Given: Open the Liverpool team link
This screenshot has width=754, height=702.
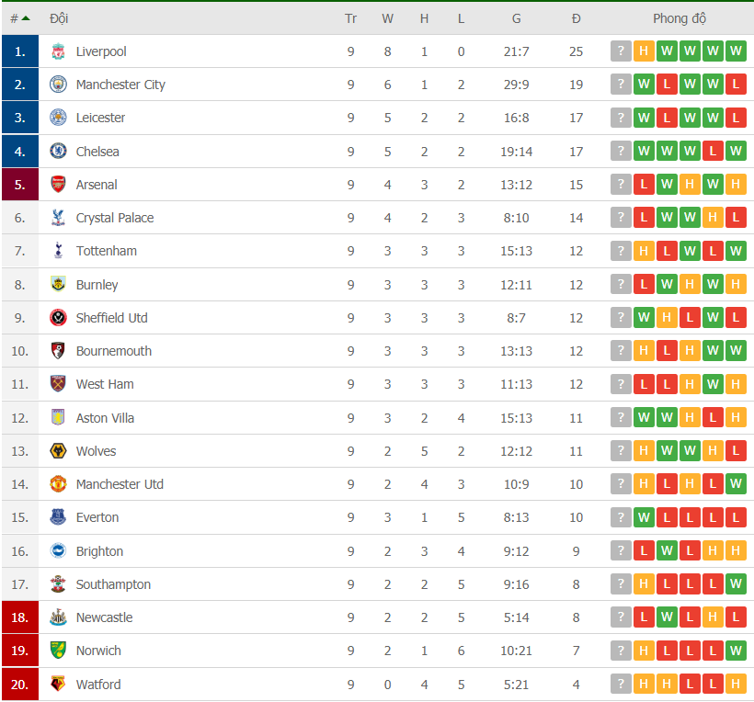Looking at the screenshot, I should coord(101,51).
